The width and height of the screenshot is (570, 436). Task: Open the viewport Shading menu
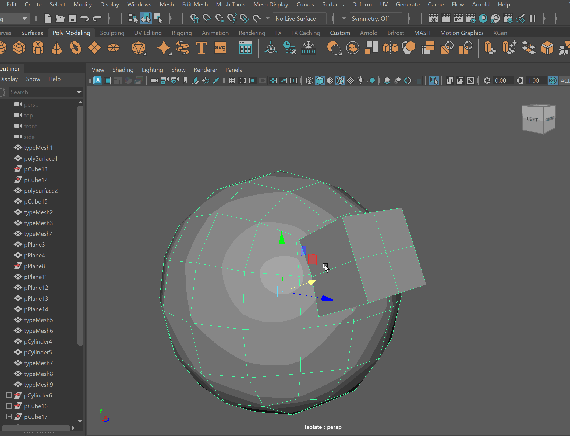pyautogui.click(x=123, y=70)
